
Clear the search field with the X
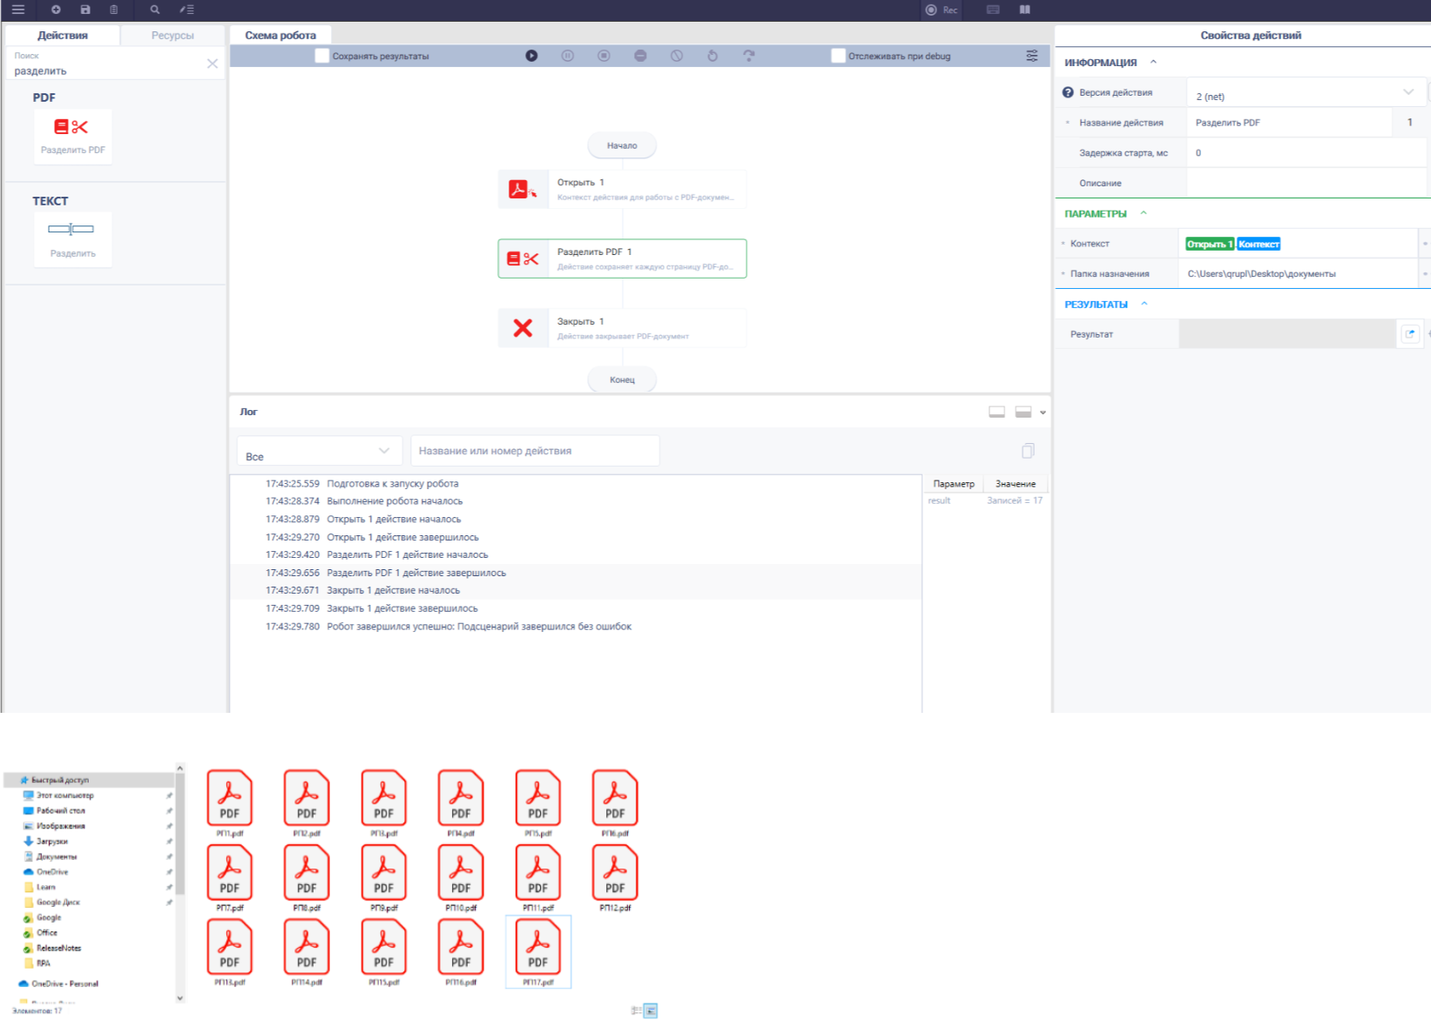(x=213, y=64)
